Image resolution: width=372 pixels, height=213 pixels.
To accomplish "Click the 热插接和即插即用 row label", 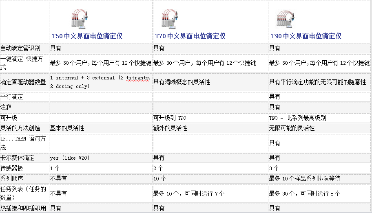I will pos(23,208).
